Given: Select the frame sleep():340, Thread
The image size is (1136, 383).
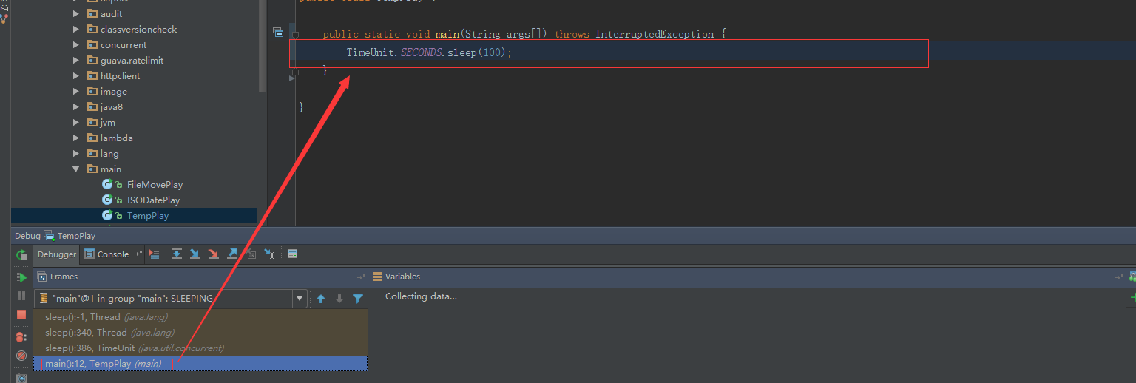Looking at the screenshot, I should pyautogui.click(x=200, y=333).
